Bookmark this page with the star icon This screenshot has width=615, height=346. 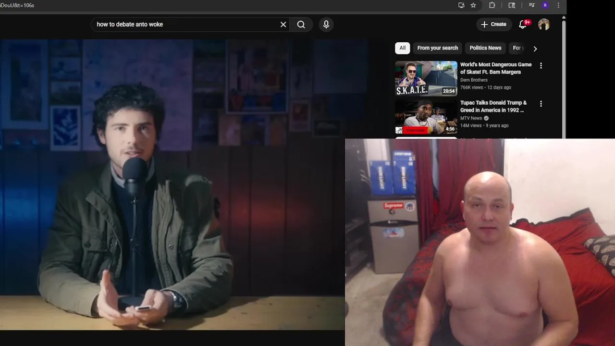coord(473,5)
